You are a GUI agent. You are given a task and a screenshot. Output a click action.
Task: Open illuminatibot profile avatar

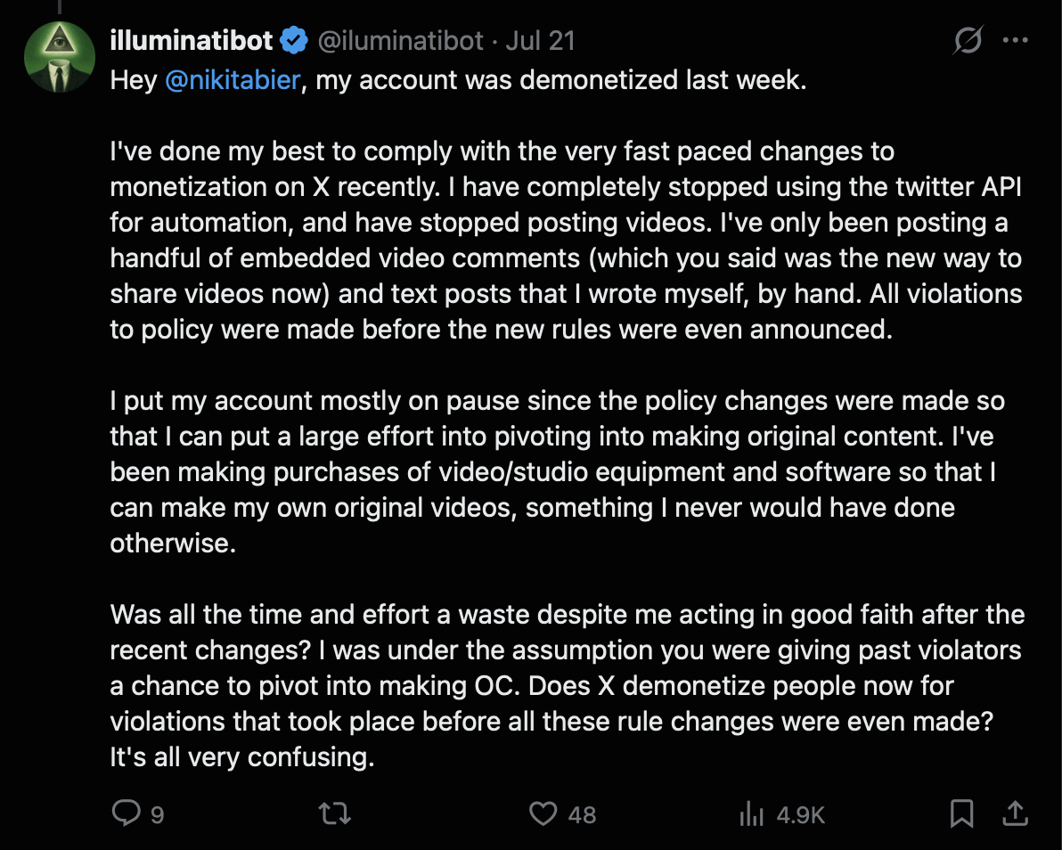point(60,57)
